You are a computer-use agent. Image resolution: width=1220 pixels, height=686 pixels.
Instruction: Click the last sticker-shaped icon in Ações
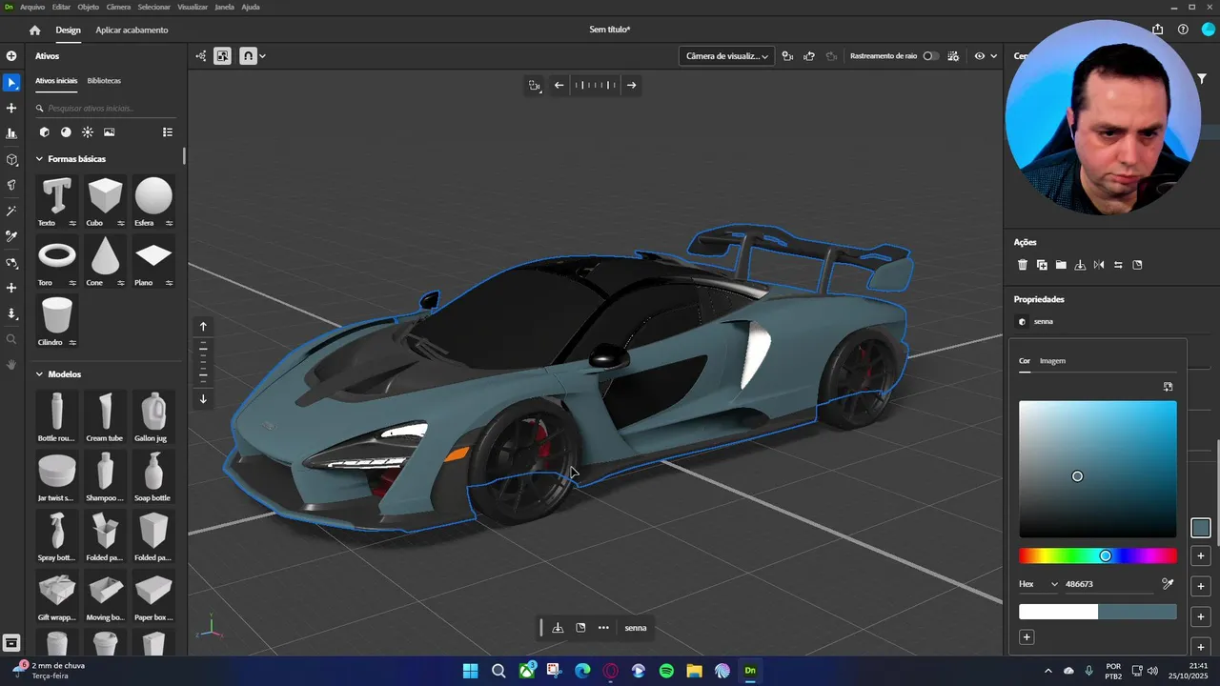point(1137,265)
